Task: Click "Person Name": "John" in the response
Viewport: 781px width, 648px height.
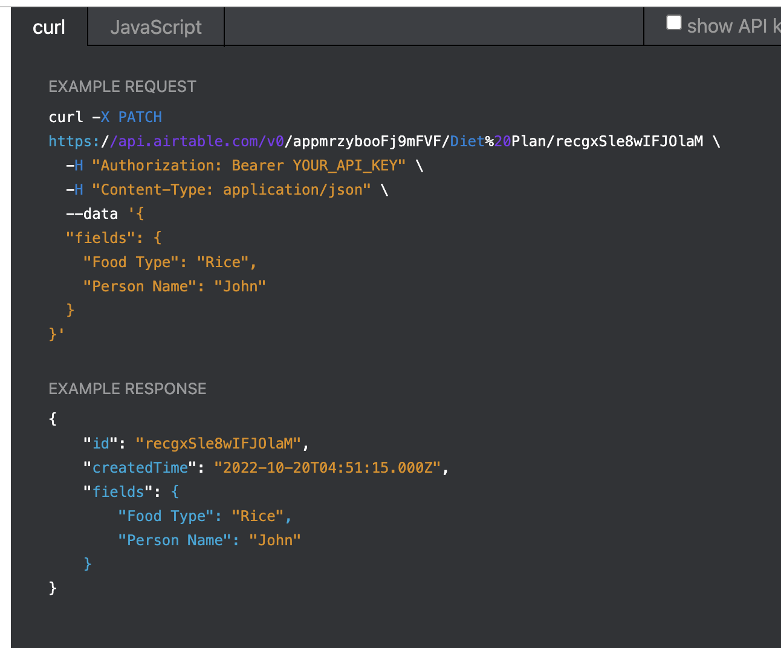Action: click(209, 540)
